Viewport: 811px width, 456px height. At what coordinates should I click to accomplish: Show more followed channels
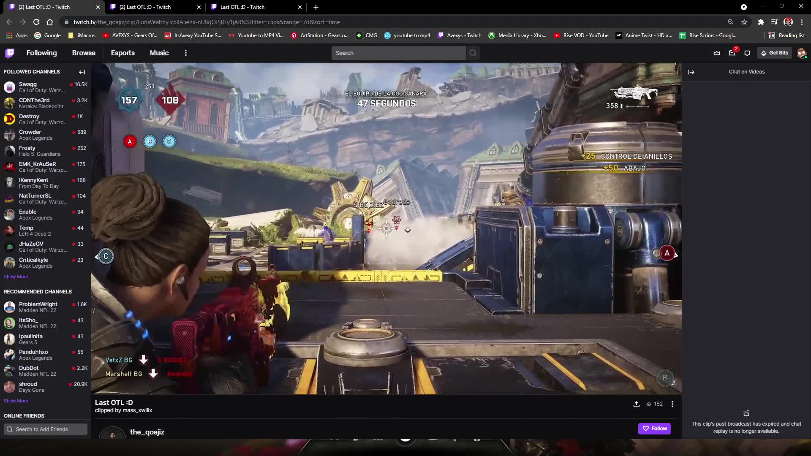point(16,277)
